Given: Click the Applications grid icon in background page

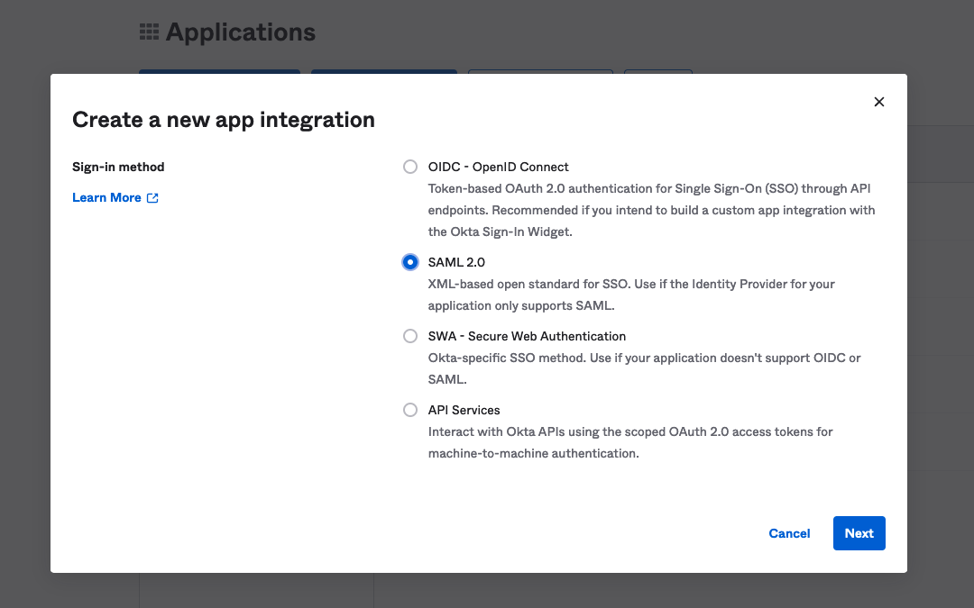Looking at the screenshot, I should [x=149, y=32].
